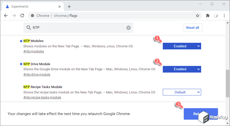Open the NTP Recipe Tasks Module Default dropdown
Viewport: 230px width, 126px height.
(182, 92)
